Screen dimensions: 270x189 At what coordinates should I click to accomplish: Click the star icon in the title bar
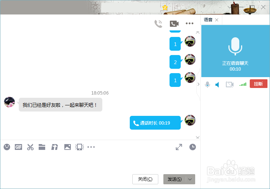(165, 7)
